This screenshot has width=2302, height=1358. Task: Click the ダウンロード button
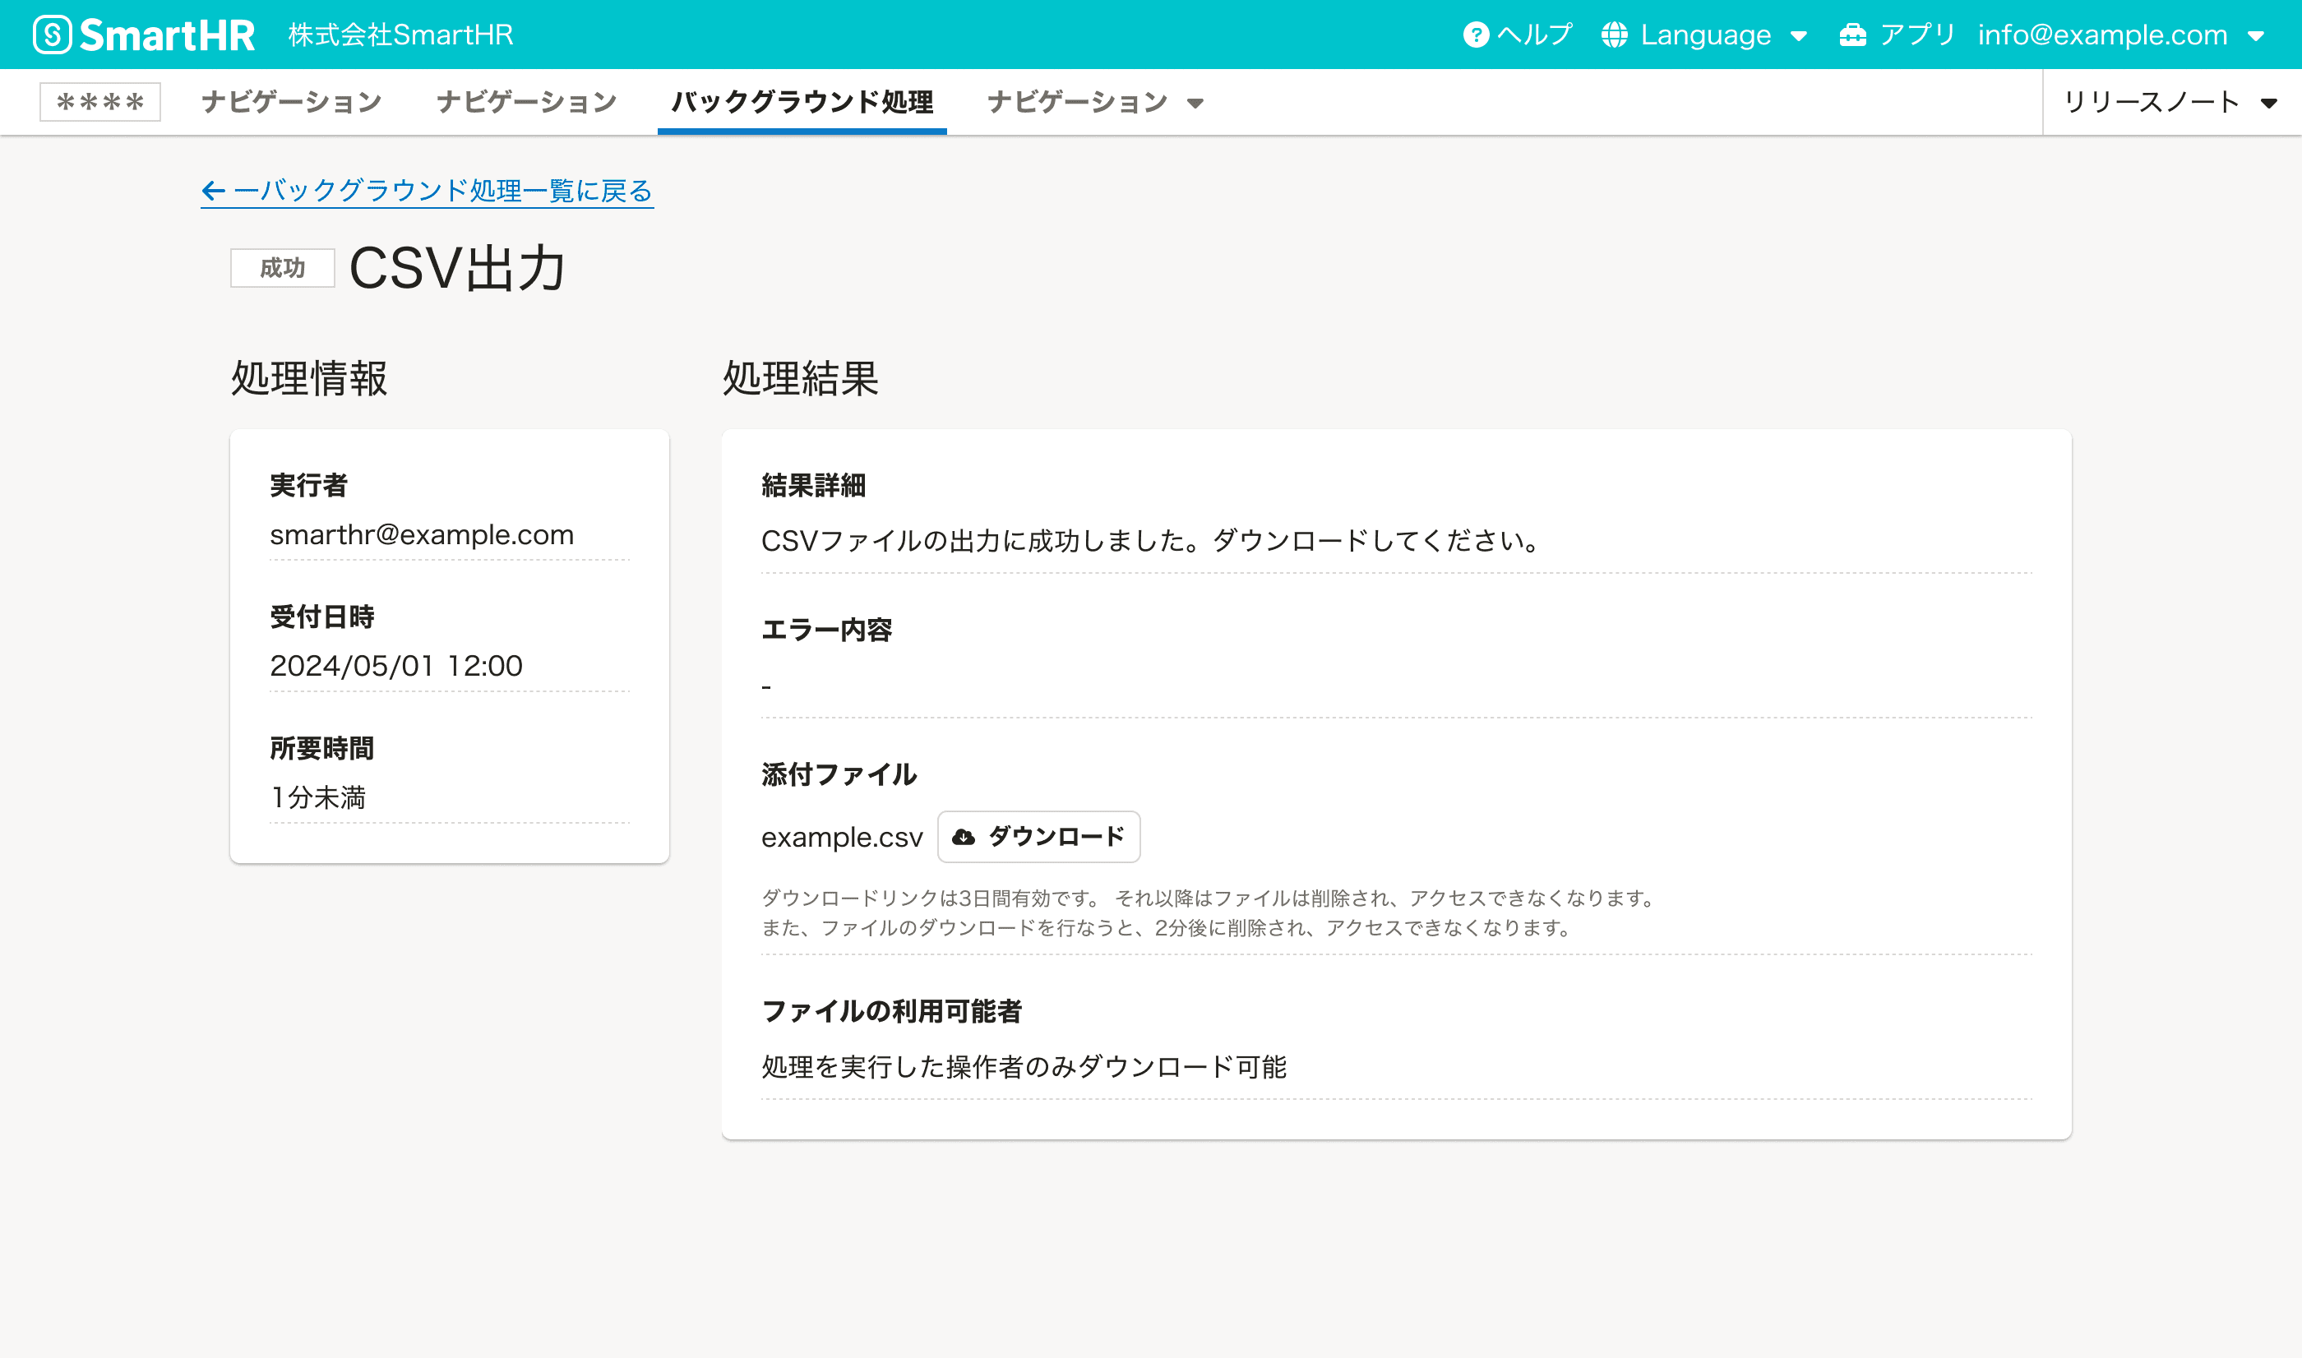point(1038,836)
